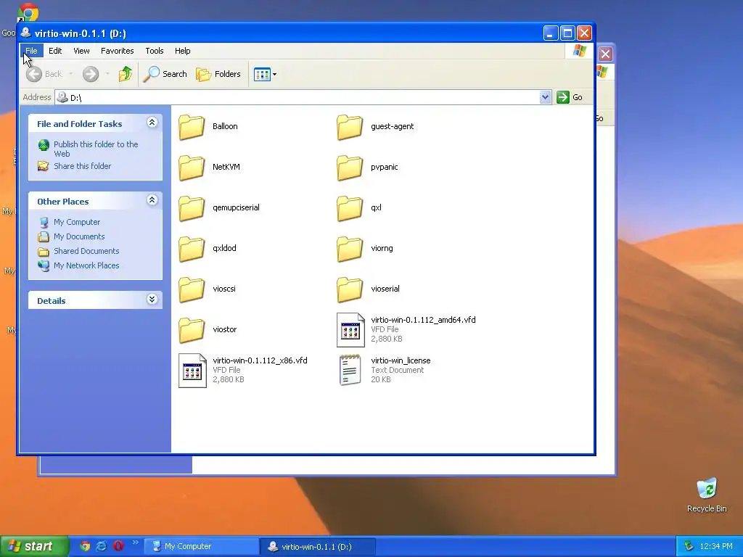Close the My Computer window behind
Screen dimensions: 743x557
pyautogui.click(x=606, y=54)
